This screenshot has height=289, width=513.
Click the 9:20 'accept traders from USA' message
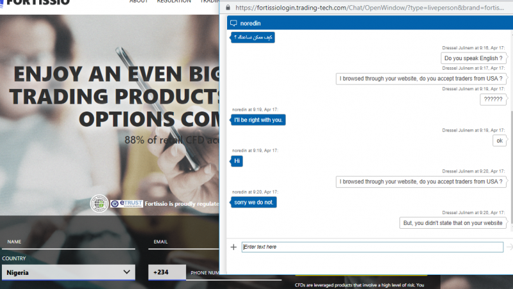tap(421, 182)
